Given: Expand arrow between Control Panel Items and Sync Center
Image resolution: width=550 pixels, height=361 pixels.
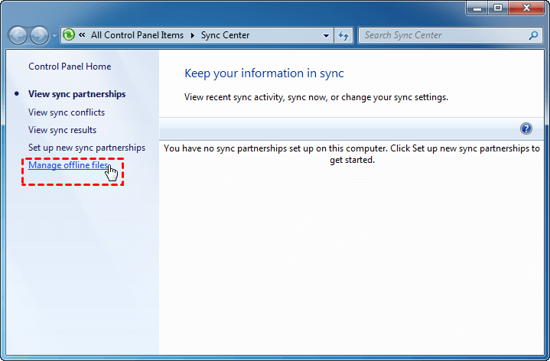Looking at the screenshot, I should [193, 35].
